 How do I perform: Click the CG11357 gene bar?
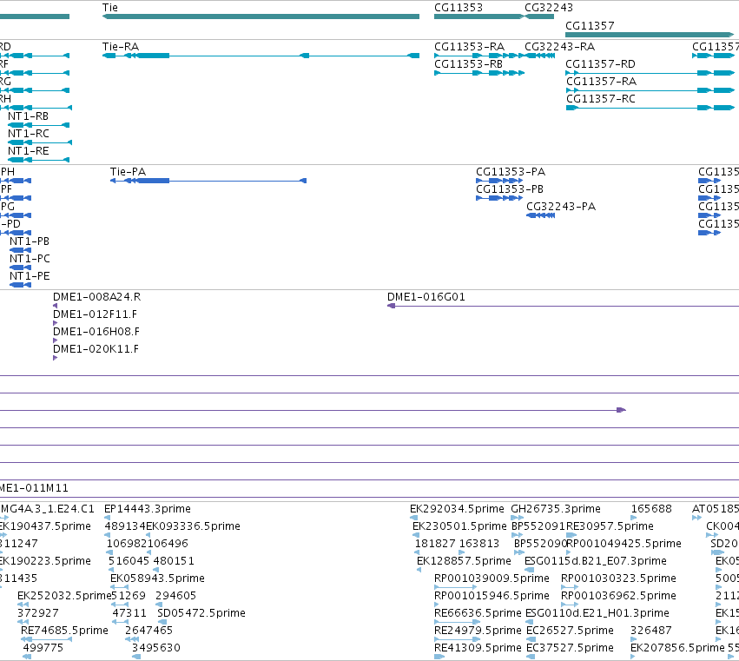(650, 35)
